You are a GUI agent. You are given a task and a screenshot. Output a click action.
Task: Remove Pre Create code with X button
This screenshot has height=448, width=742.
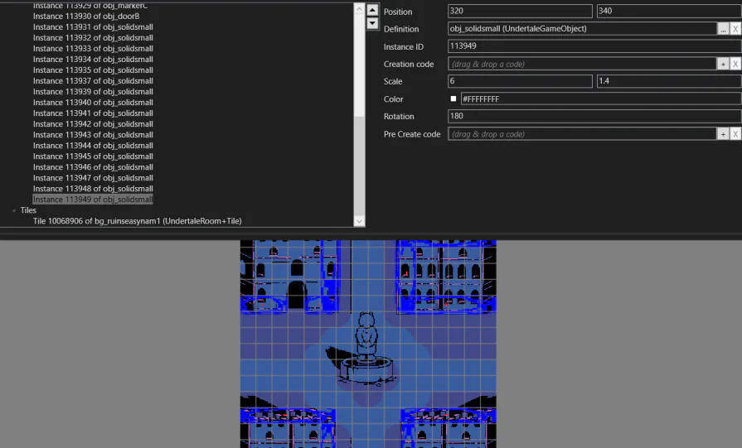[735, 134]
